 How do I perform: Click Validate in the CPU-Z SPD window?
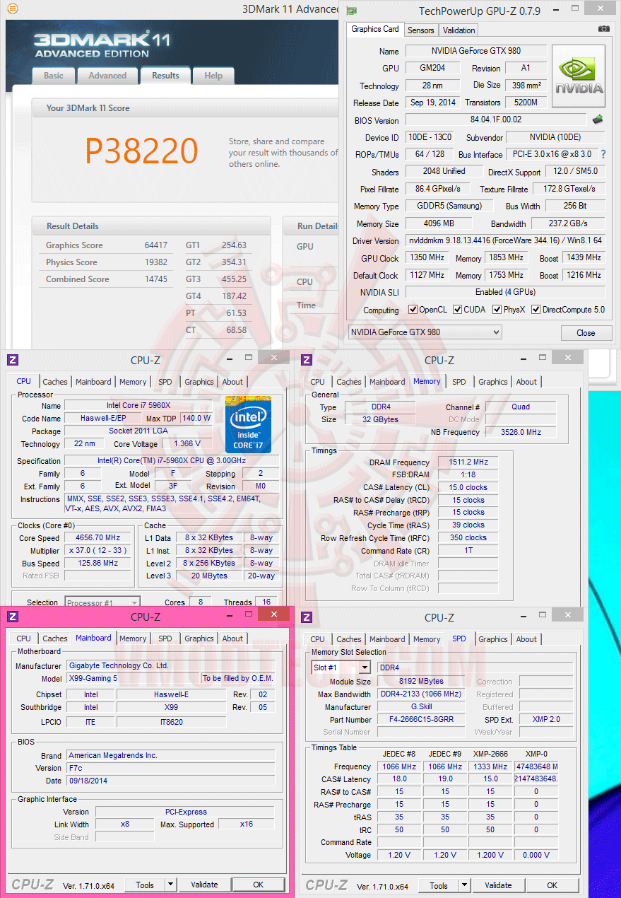click(498, 885)
